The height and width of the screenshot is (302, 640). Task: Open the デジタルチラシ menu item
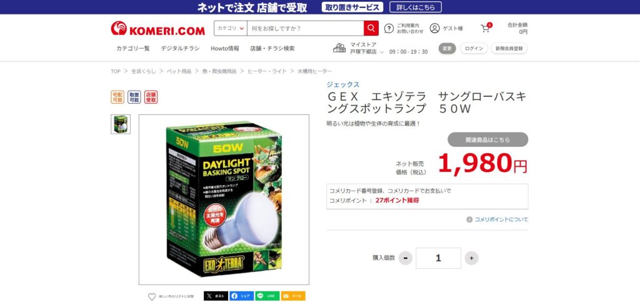(x=180, y=48)
